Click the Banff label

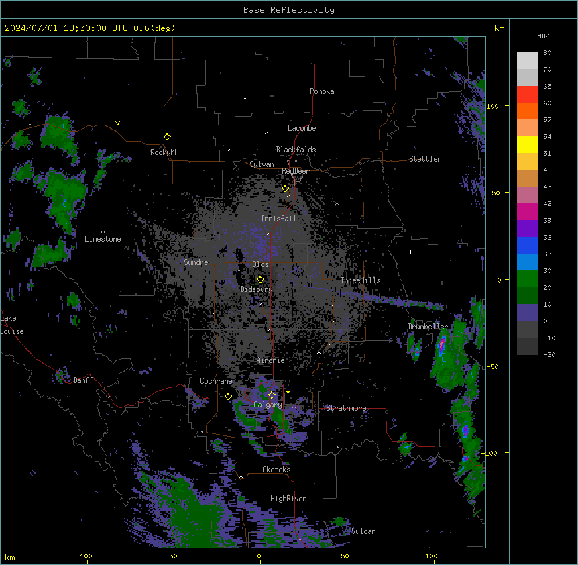(83, 380)
